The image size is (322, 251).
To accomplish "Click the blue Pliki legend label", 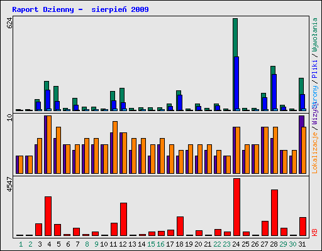I will [x=315, y=69].
